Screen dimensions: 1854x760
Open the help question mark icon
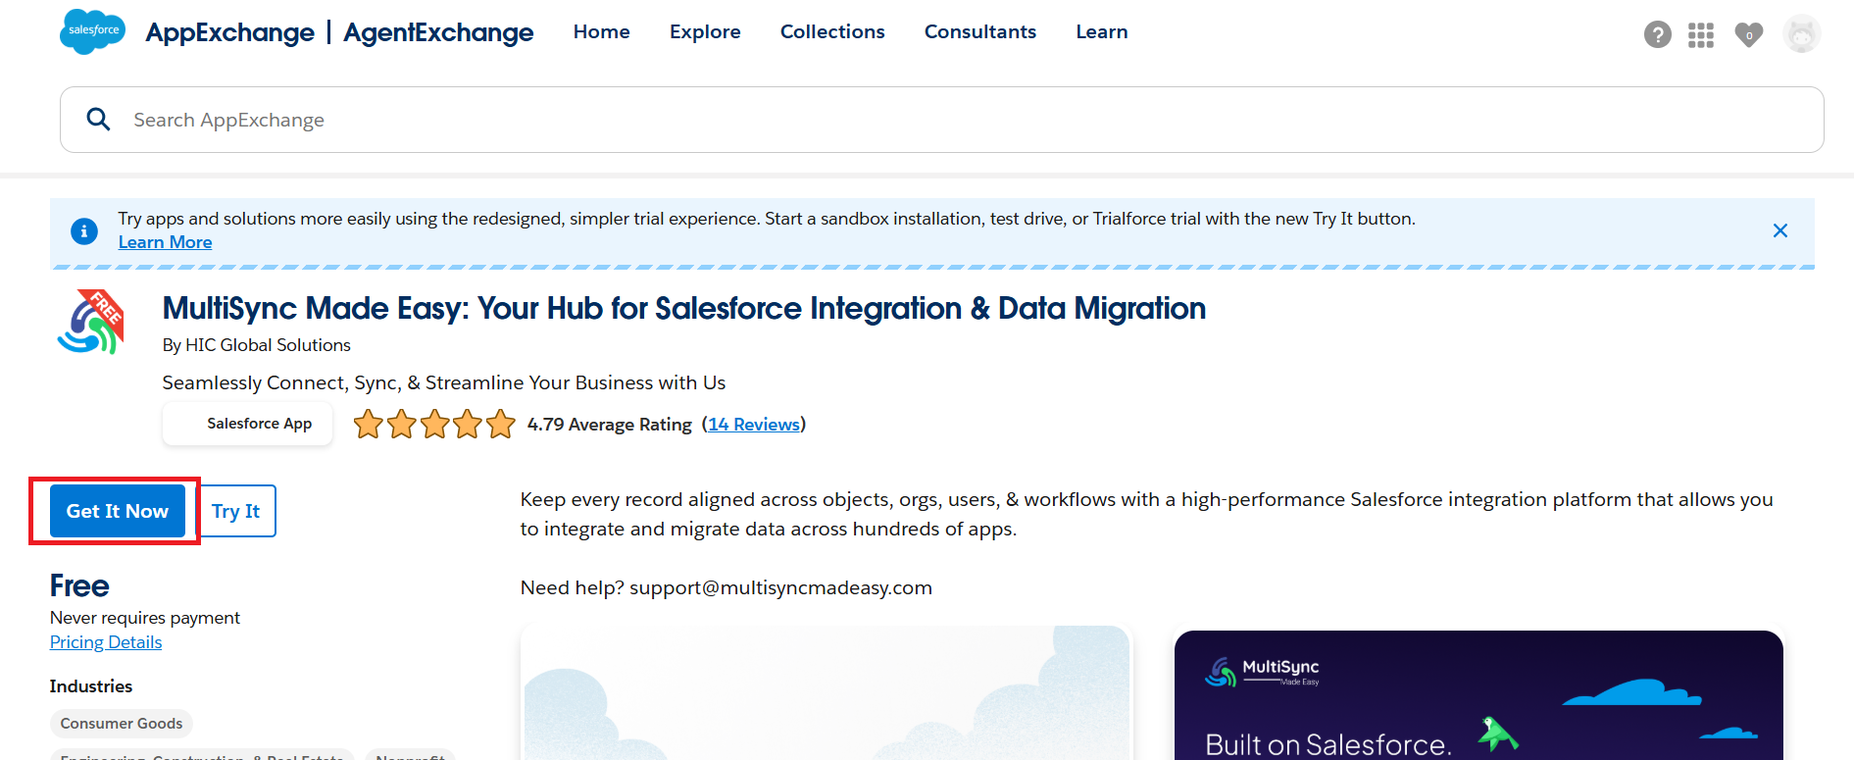click(1657, 34)
